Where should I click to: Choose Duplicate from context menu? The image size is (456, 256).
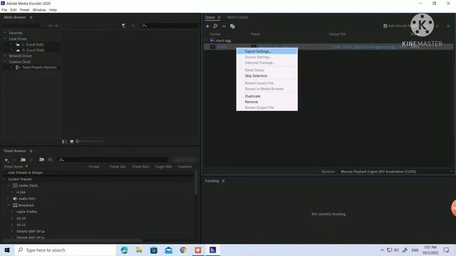pyautogui.click(x=267, y=96)
